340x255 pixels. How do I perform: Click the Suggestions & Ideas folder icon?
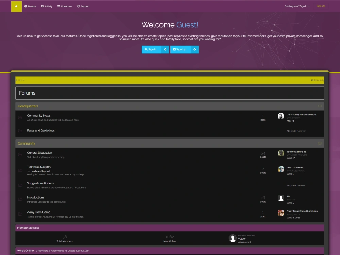tap(20, 185)
